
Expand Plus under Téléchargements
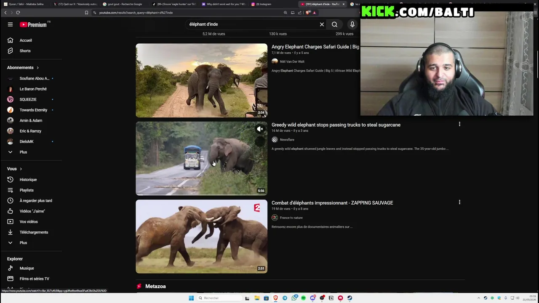tap(23, 243)
